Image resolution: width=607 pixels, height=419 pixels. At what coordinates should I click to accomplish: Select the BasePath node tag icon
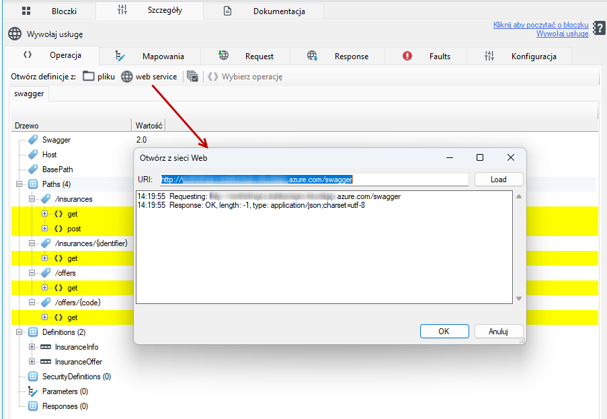pos(34,169)
